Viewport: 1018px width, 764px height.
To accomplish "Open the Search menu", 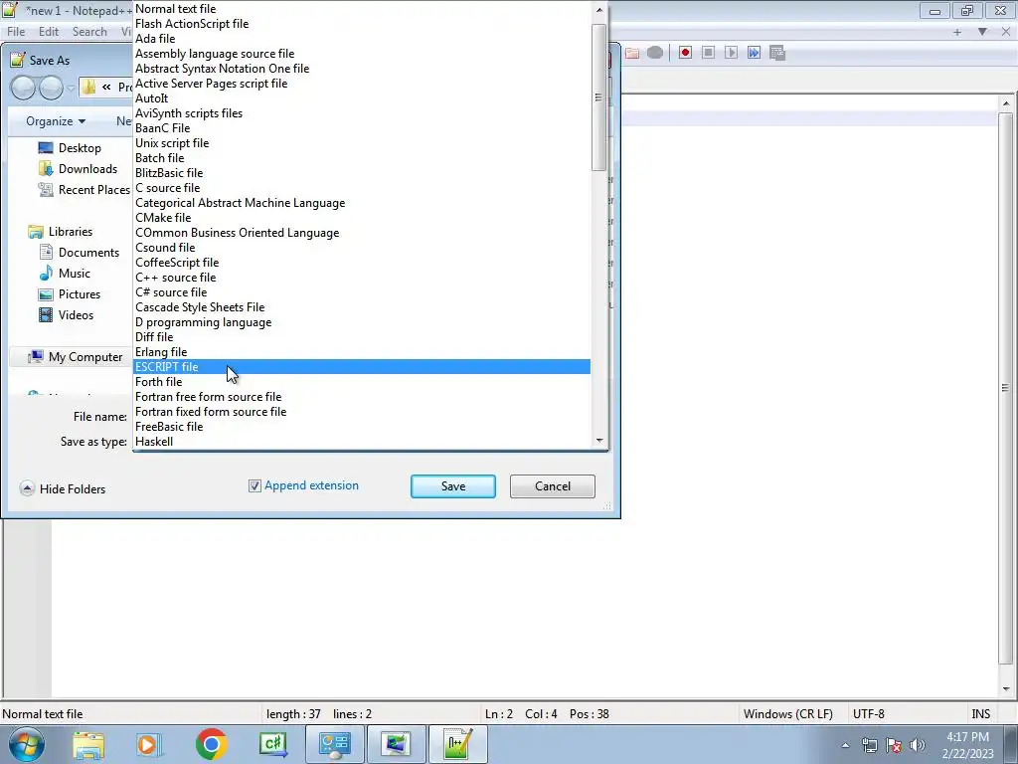I will pos(89,32).
